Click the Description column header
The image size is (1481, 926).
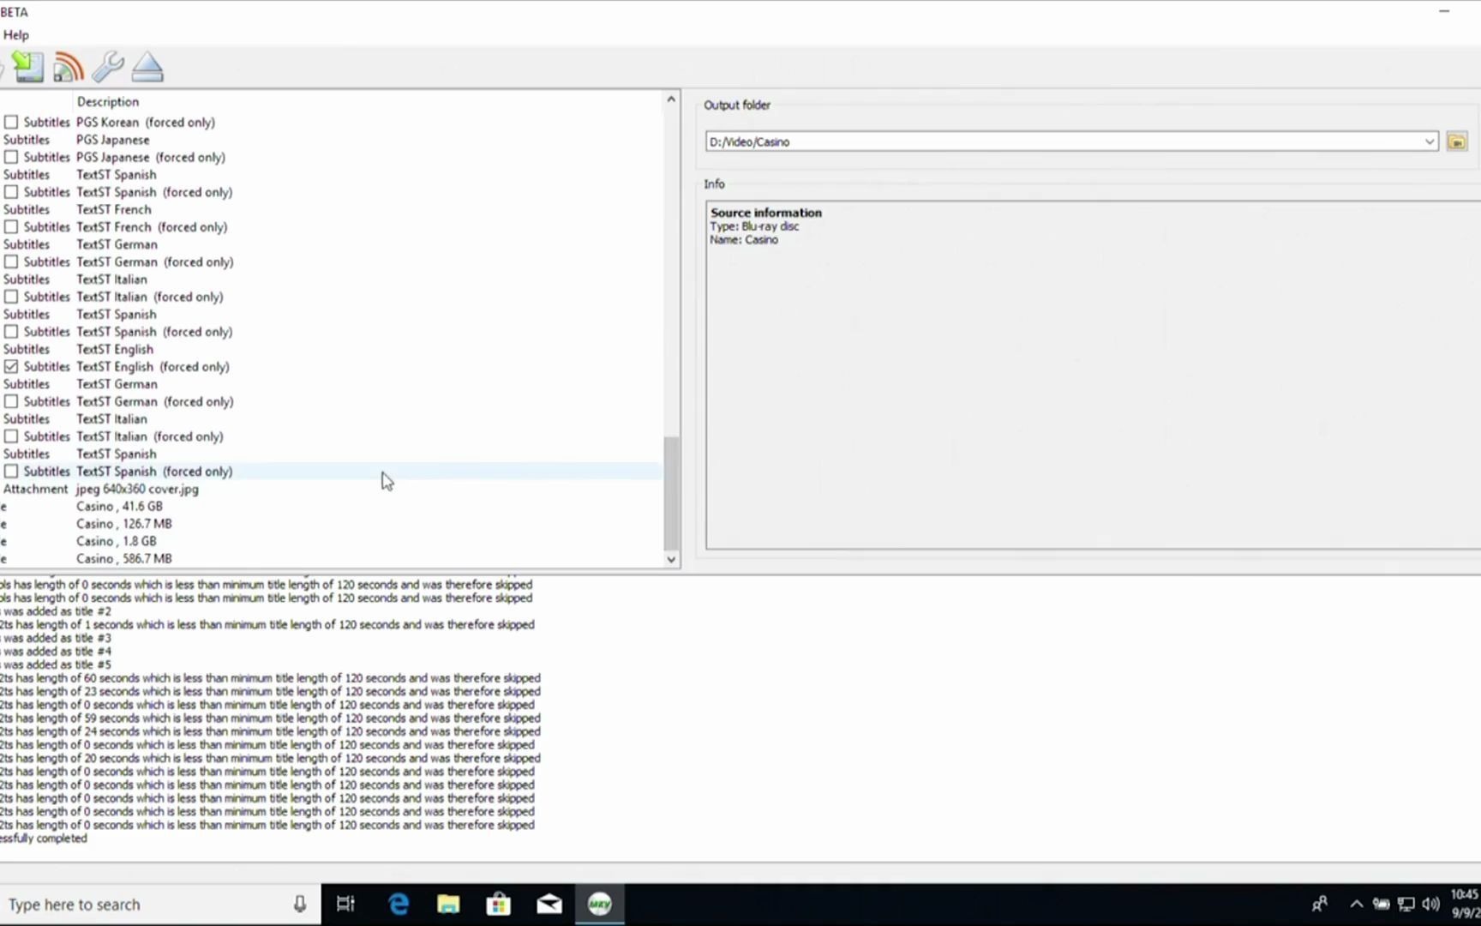point(108,101)
